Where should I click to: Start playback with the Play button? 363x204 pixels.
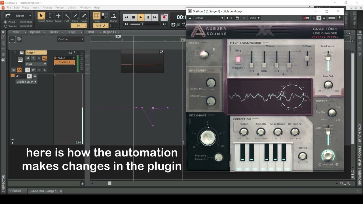(x=141, y=17)
